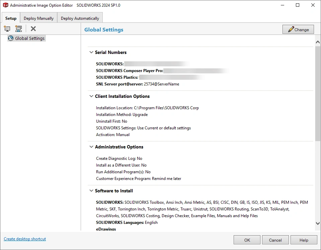Click the pencil Change button
The height and width of the screenshot is (250, 321).
[298, 29]
